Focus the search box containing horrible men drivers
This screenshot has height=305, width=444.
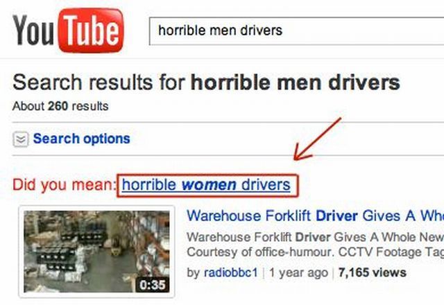pos(296,31)
